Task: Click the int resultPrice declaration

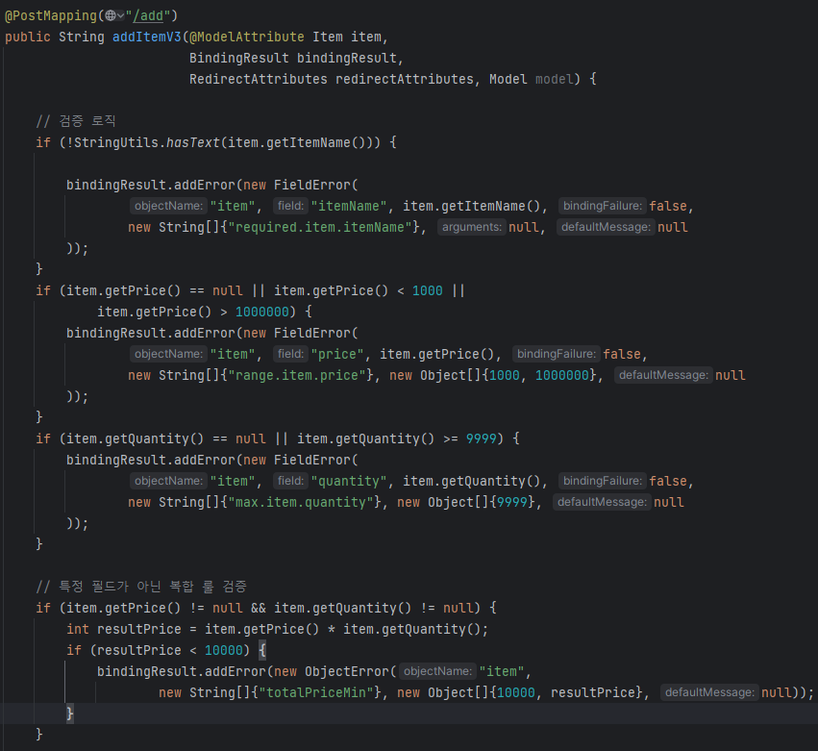Action: (124, 630)
